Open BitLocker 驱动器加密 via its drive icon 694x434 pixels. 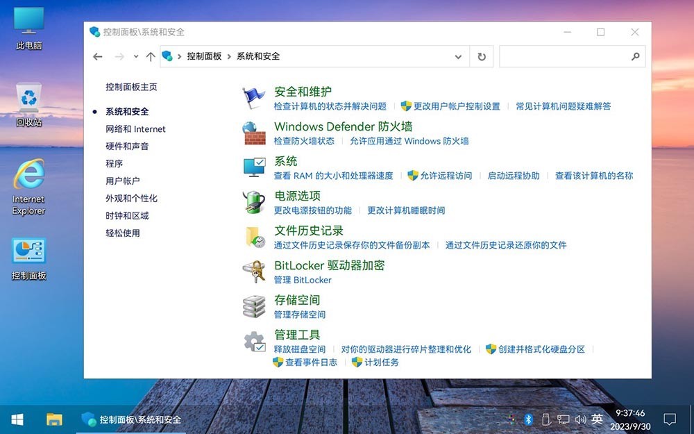click(254, 271)
